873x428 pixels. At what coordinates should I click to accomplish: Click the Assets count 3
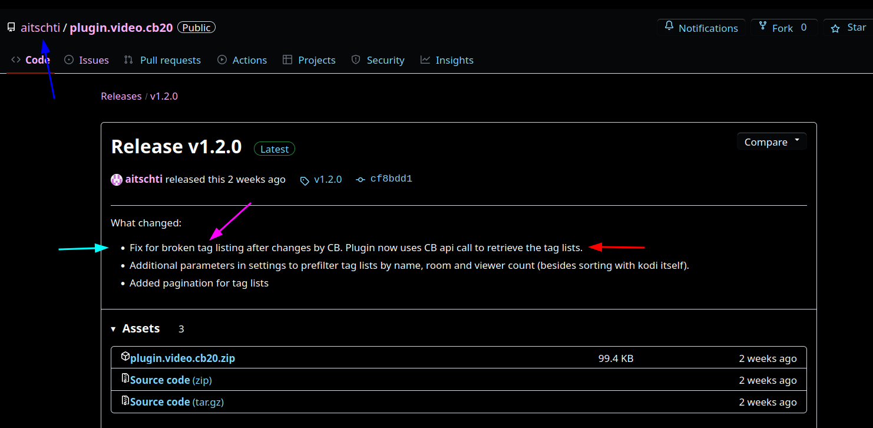pyautogui.click(x=181, y=329)
